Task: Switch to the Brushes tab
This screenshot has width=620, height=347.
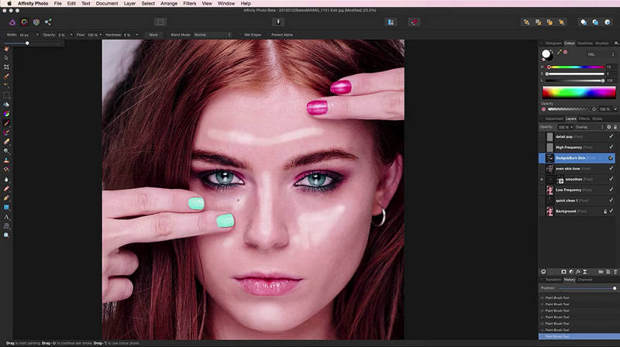Action: click(x=602, y=43)
